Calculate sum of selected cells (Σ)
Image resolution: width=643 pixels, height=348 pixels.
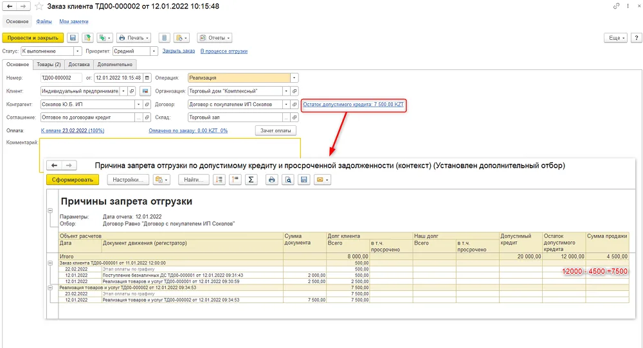pyautogui.click(x=251, y=180)
